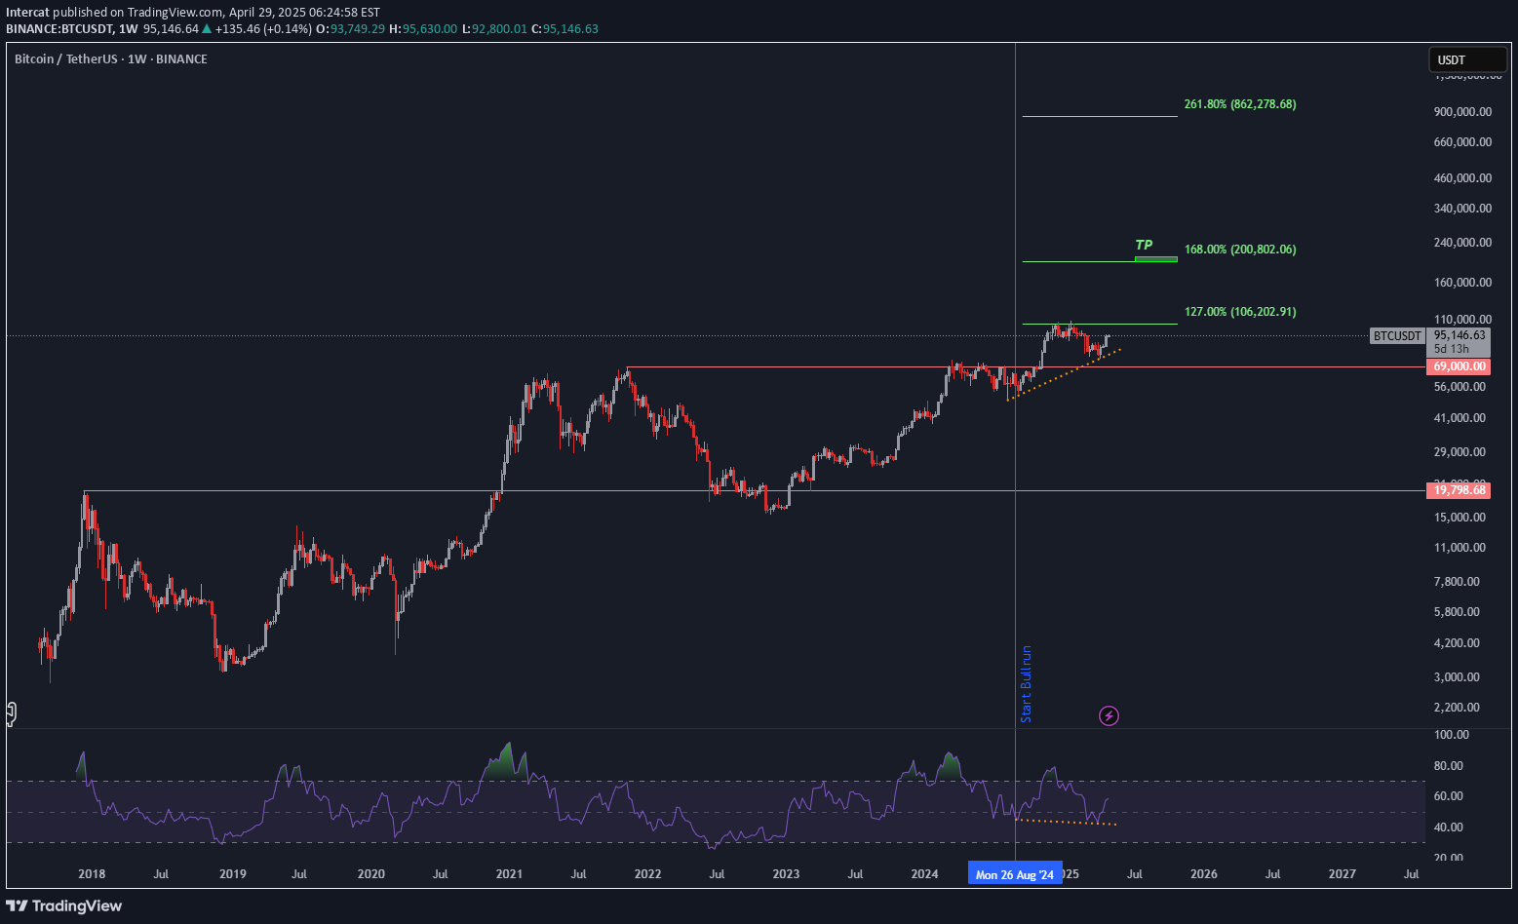
Task: Click the 900,000.00 price axis label
Action: pos(1462,111)
